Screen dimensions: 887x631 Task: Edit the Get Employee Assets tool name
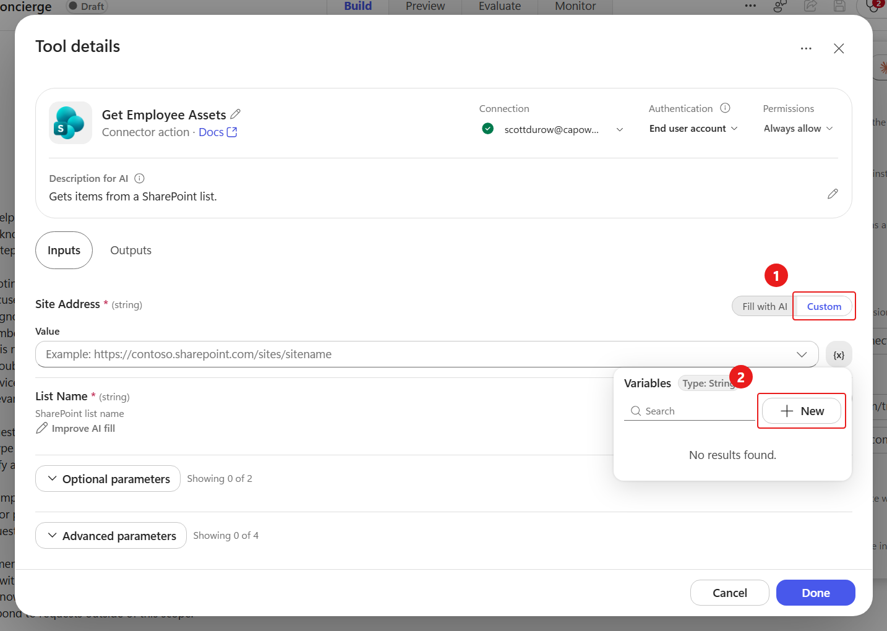pyautogui.click(x=235, y=114)
